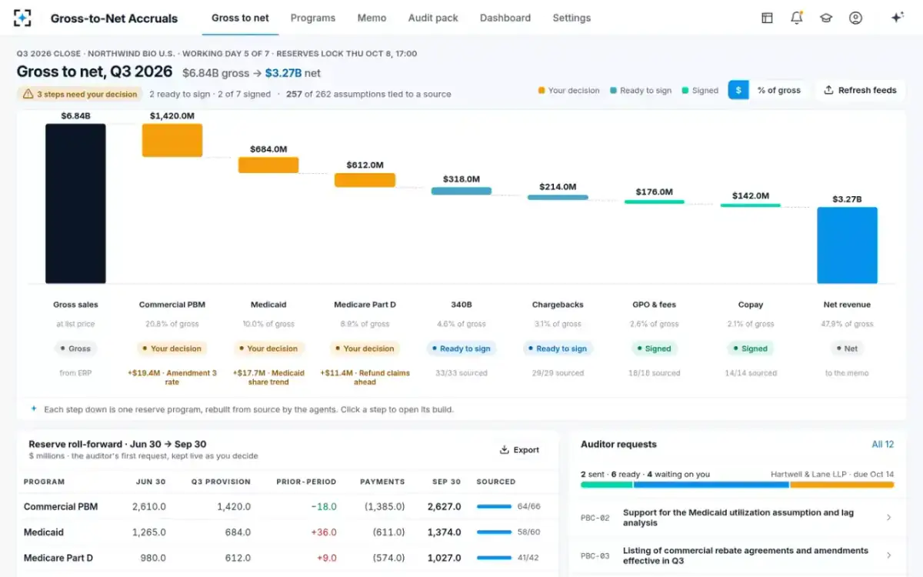Stay on the Gross to net tab
The image size is (923, 577).
click(x=240, y=18)
